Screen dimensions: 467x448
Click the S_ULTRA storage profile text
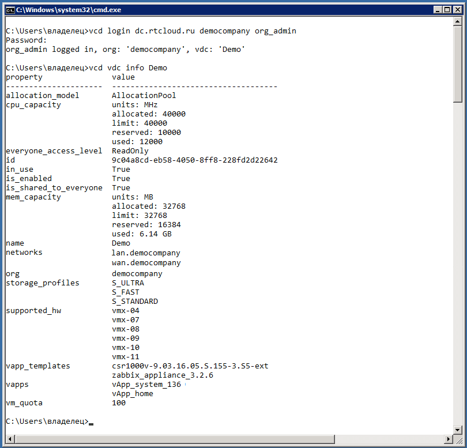pos(128,283)
